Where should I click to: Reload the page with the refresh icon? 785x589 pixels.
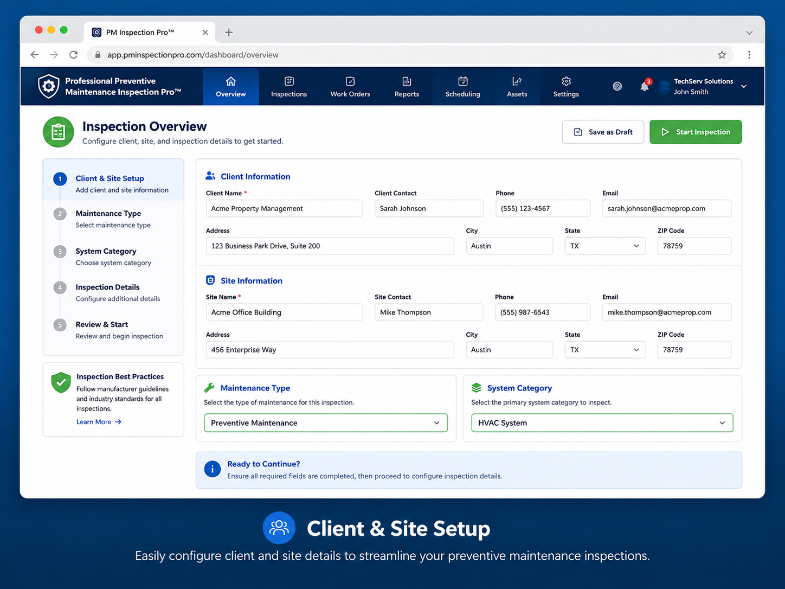pos(74,55)
